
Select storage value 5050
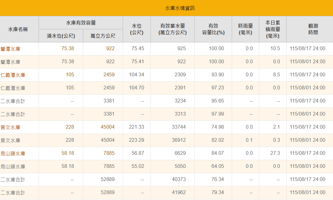180,166
